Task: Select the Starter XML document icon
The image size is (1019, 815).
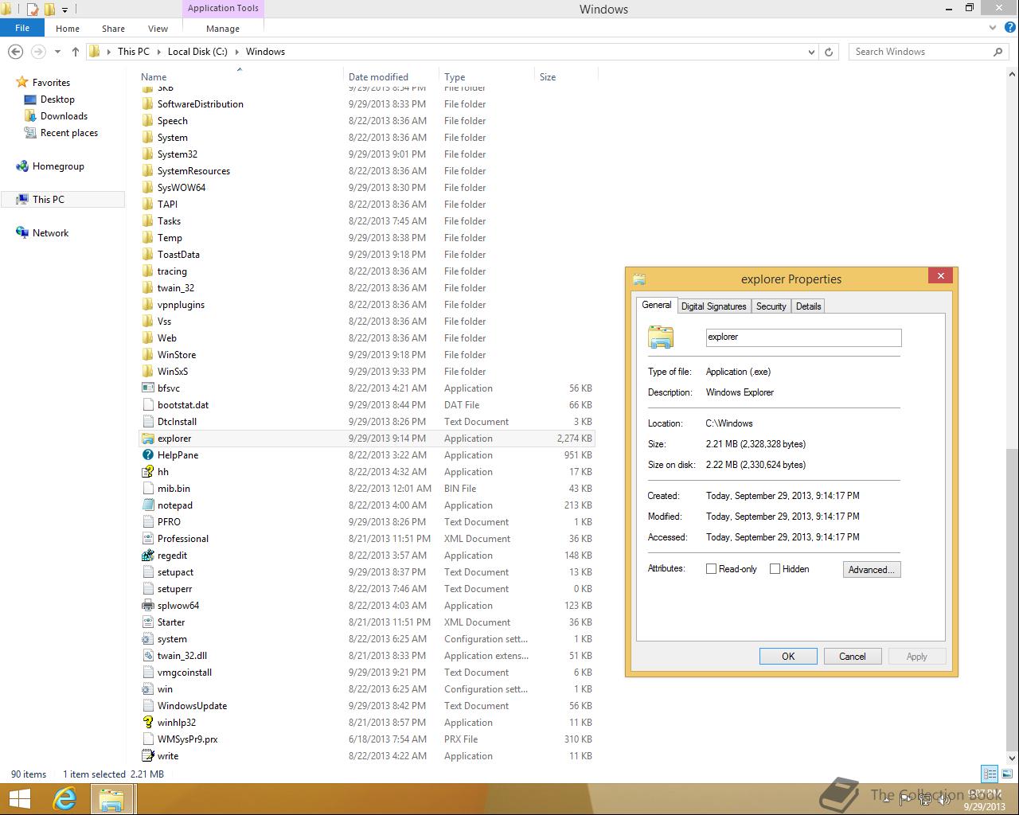Action: click(x=147, y=622)
